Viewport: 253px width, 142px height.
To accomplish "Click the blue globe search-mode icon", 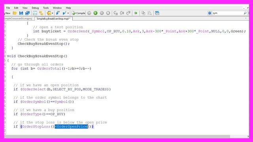I will pos(210,13).
